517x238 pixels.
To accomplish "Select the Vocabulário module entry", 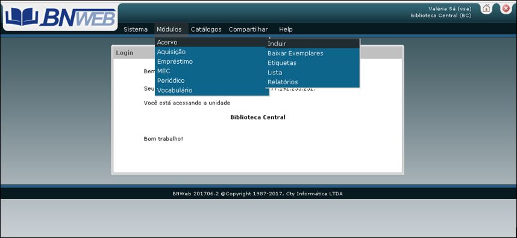I will 211,90.
